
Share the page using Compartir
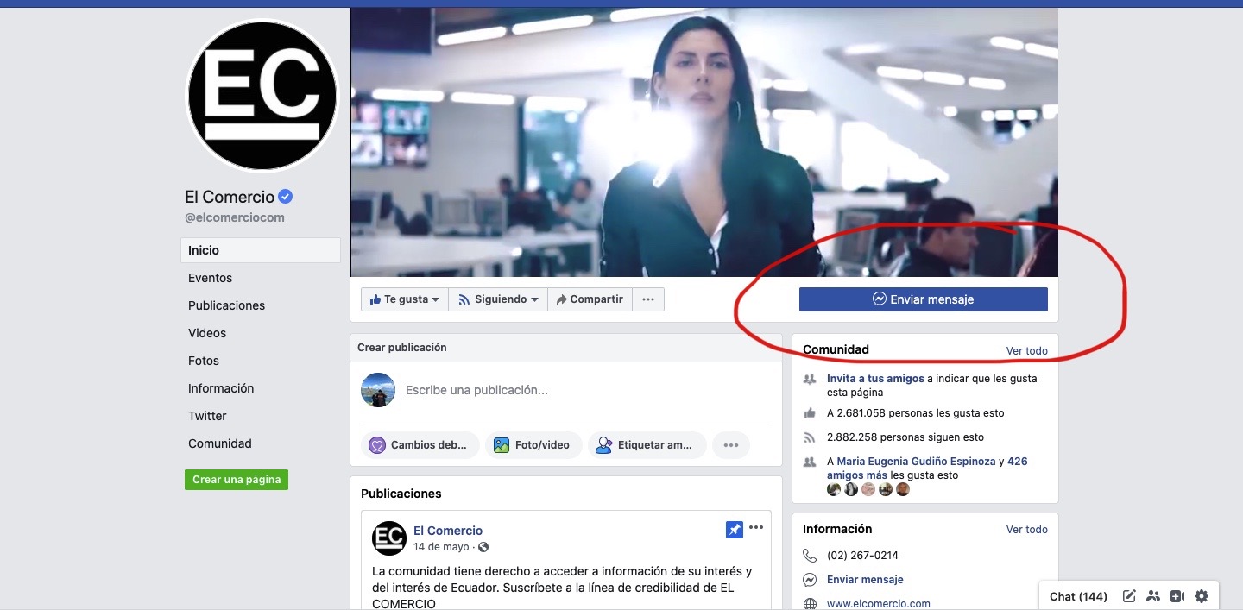click(x=590, y=299)
